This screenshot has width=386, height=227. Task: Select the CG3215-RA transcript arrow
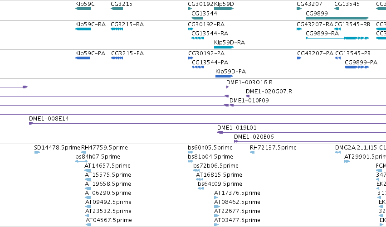117,29
